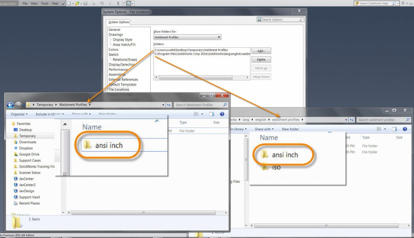This screenshot has width=414, height=238.
Task: Select the iso folder in right explorer window
Action: [x=271, y=167]
